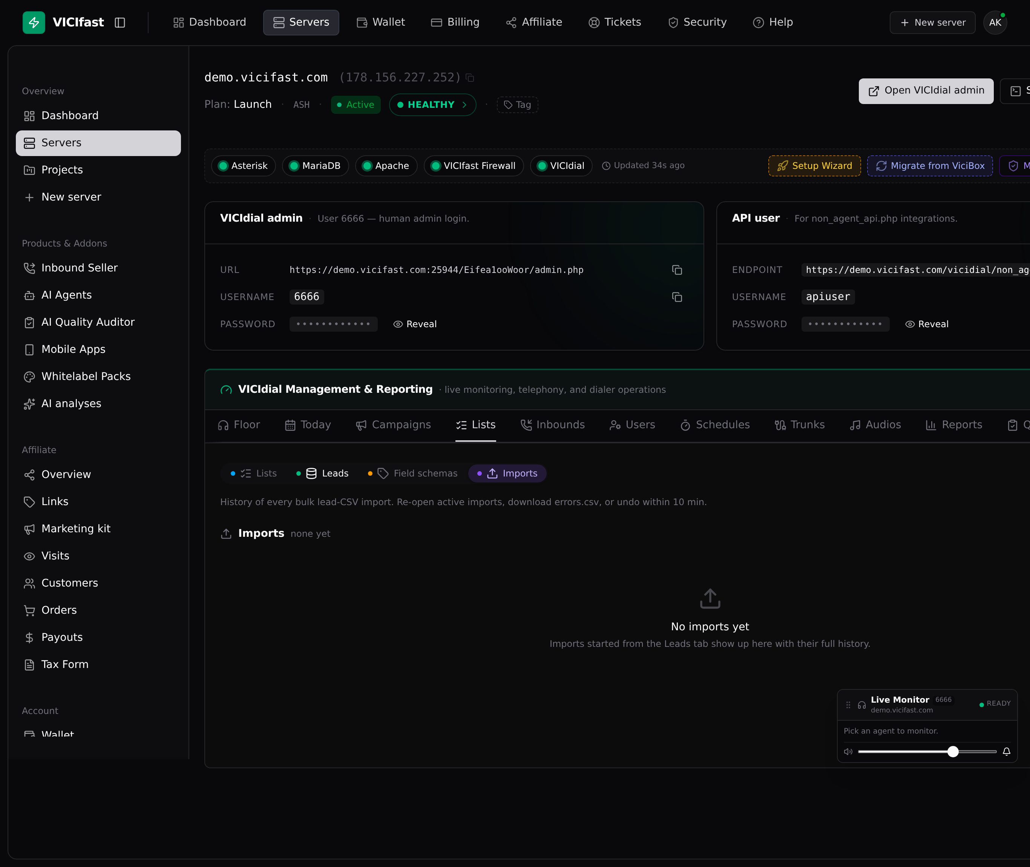Open Whitelabel Packs in the sidebar
This screenshot has height=867, width=1030.
coord(98,377)
